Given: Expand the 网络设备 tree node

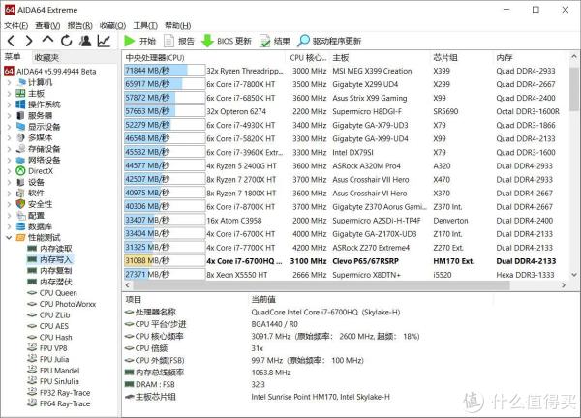Looking at the screenshot, I should 10,161.
